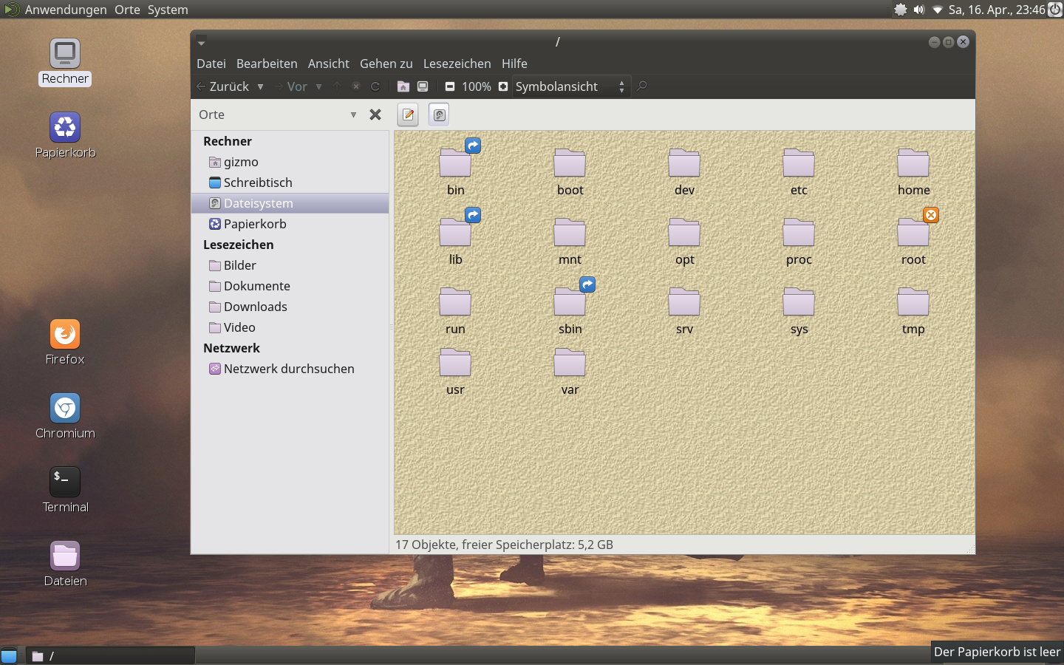Click the home folder toolbar icon

tap(403, 86)
